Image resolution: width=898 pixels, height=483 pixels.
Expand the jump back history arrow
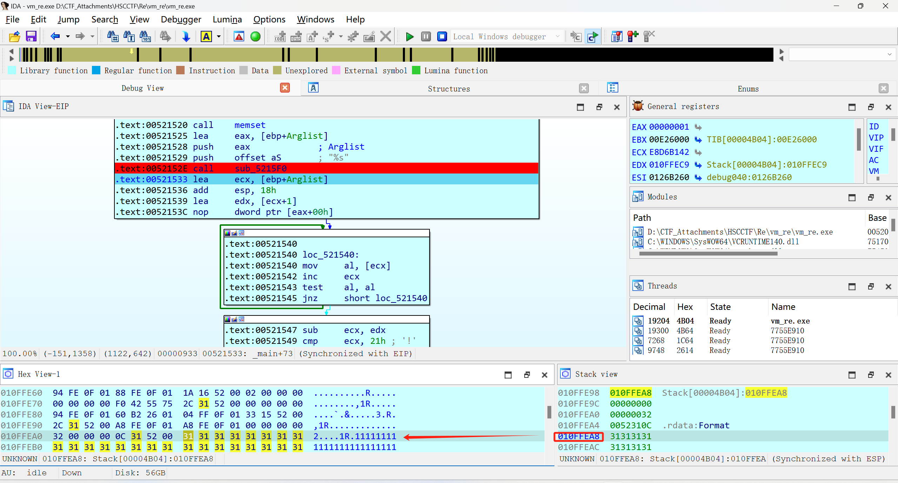click(68, 36)
